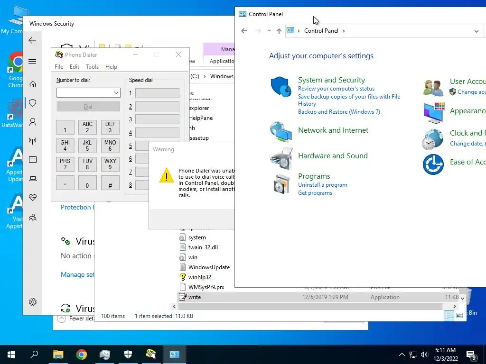This screenshot has width=486, height=364.
Task: Open the notification center icon
Action: click(471, 355)
